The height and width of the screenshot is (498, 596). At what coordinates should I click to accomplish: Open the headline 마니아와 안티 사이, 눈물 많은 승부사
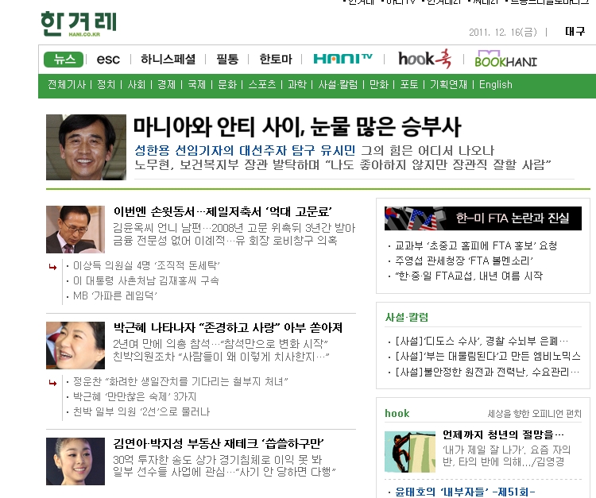296,127
